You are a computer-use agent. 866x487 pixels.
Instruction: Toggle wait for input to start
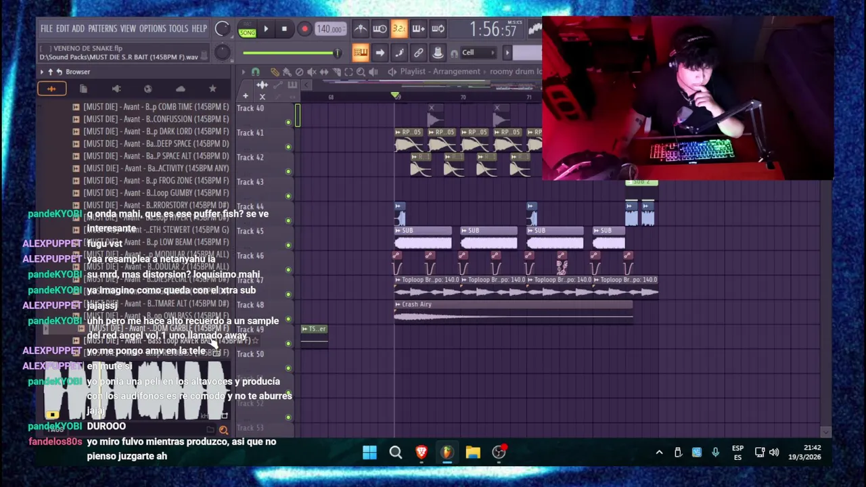coord(380,29)
